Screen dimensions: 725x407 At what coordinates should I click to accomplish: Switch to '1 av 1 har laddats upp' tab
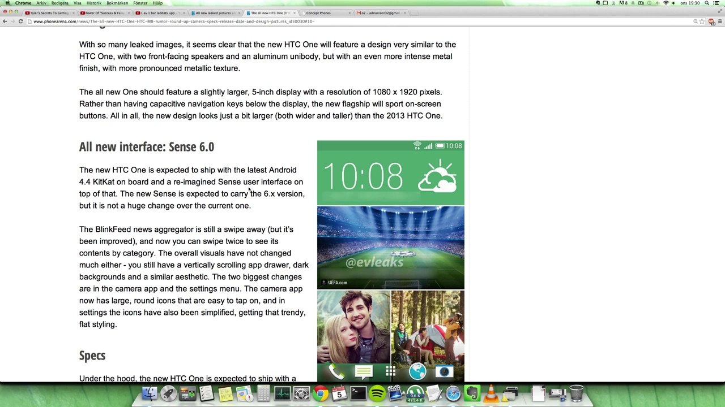(160, 12)
